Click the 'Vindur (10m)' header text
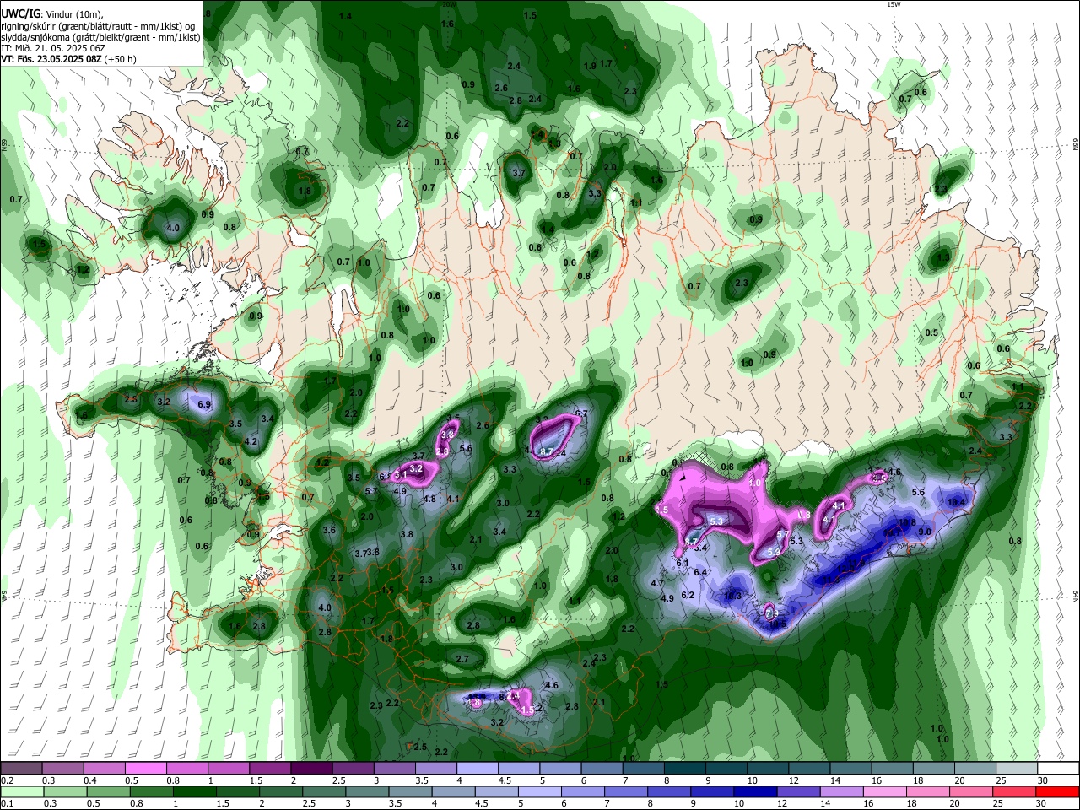Screen dimensions: 1080x810 tap(73, 13)
